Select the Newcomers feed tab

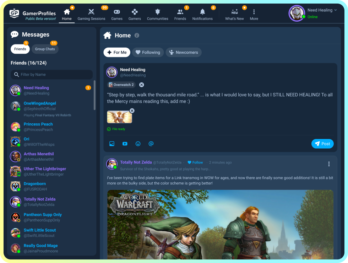[x=184, y=53]
